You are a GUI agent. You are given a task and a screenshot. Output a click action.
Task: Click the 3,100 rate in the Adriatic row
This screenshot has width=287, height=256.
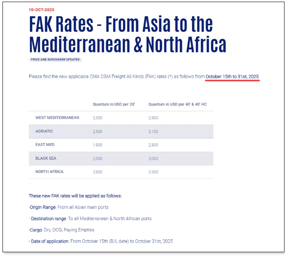coord(153,132)
